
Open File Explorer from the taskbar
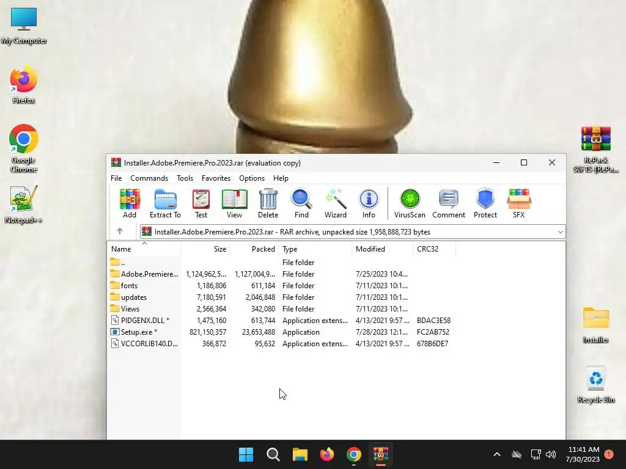pos(300,454)
